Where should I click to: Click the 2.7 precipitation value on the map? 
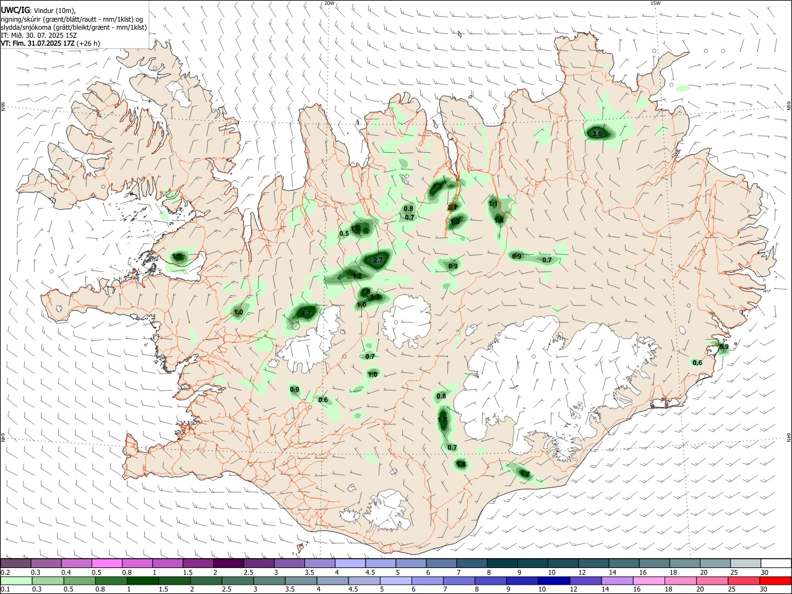coord(378,261)
